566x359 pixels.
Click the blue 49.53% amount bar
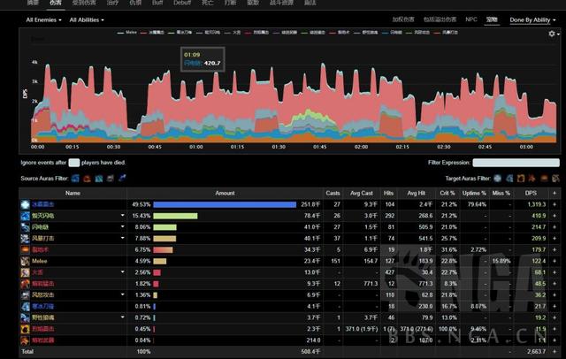point(225,204)
